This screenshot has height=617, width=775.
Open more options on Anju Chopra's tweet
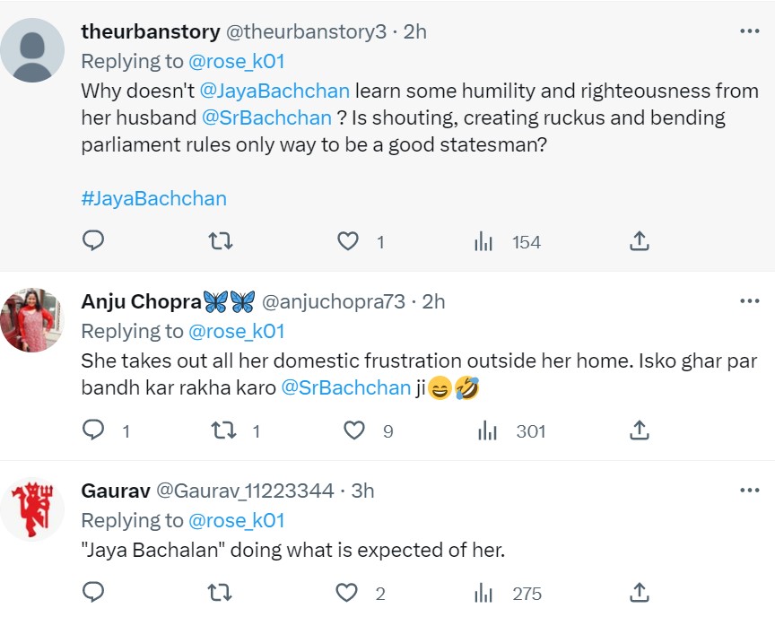(x=749, y=301)
